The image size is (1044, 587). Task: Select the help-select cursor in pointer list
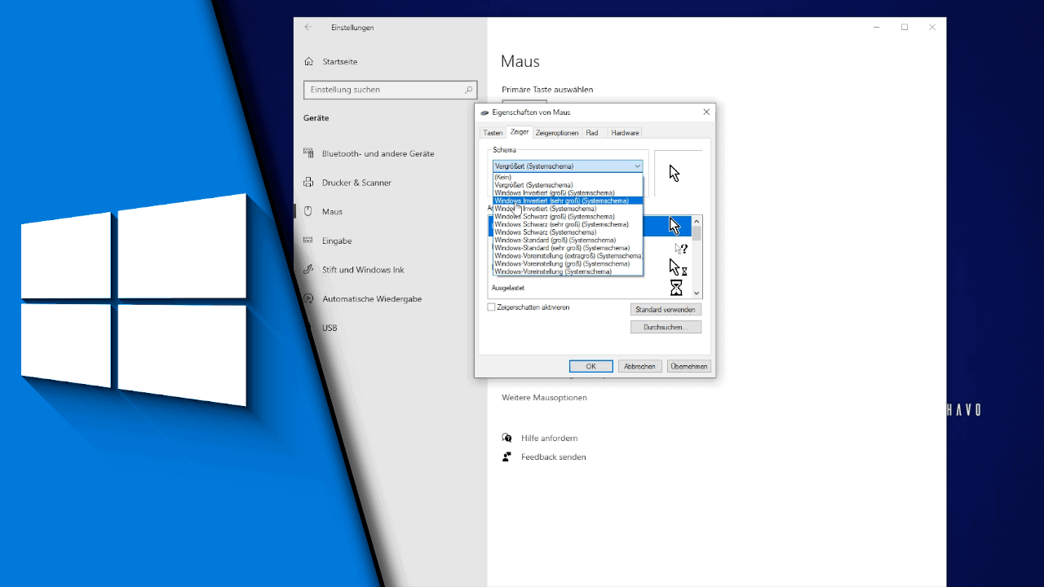click(680, 248)
